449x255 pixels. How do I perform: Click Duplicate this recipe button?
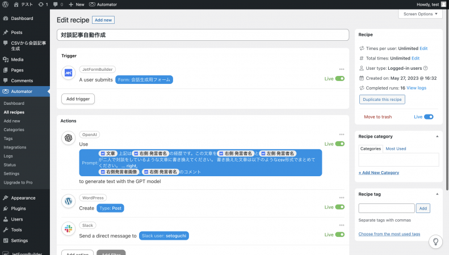(x=382, y=100)
